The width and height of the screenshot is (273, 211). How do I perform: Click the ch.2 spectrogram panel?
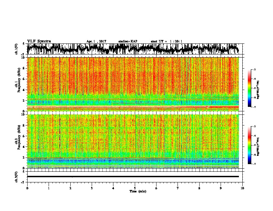133,141
